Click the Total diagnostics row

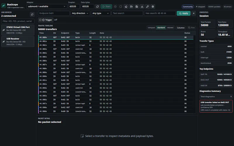tap(216, 97)
